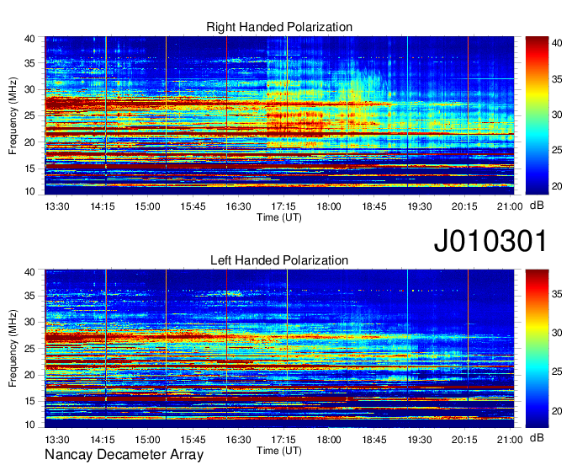Click 14:15 tick on Right Handed time axis
572x465 pixels.
click(x=103, y=206)
